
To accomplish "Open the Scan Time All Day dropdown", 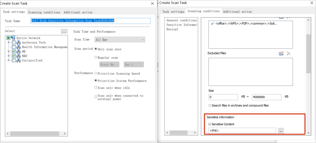I will tap(120, 39).
